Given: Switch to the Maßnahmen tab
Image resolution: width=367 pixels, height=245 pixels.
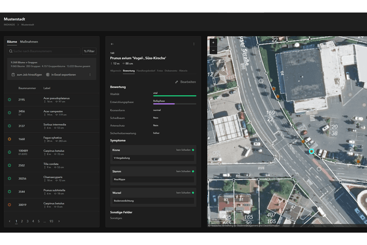Looking at the screenshot, I should click(29, 41).
